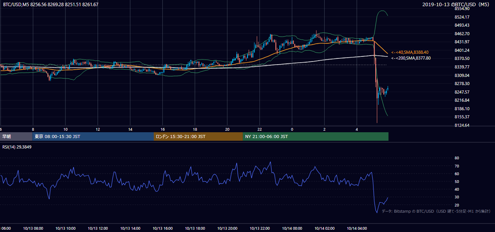Select the ロンドン 15:30-21:00 JST session bar
Screen dimensions: 495x232
click(x=198, y=136)
